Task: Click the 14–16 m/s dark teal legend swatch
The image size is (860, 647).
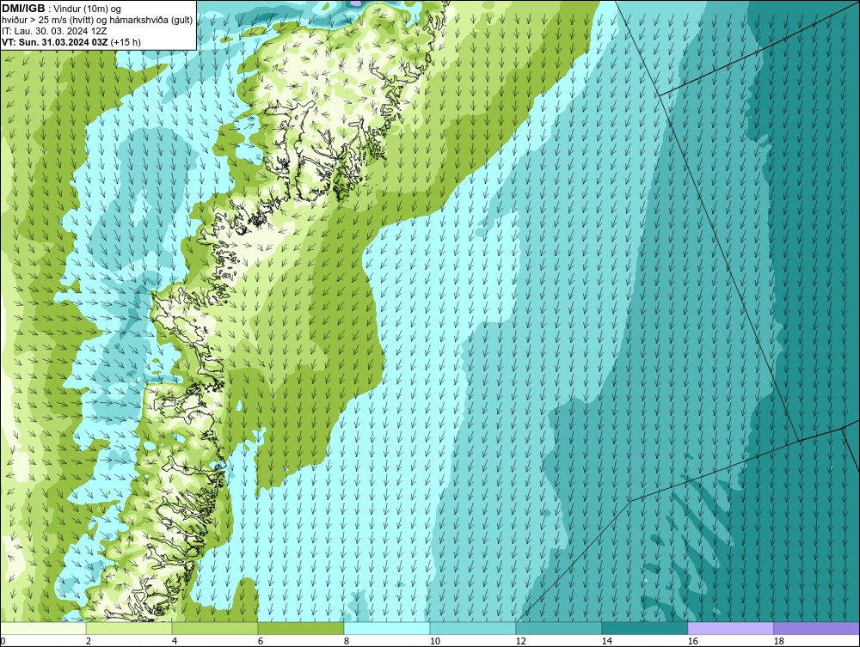Action: click(645, 628)
